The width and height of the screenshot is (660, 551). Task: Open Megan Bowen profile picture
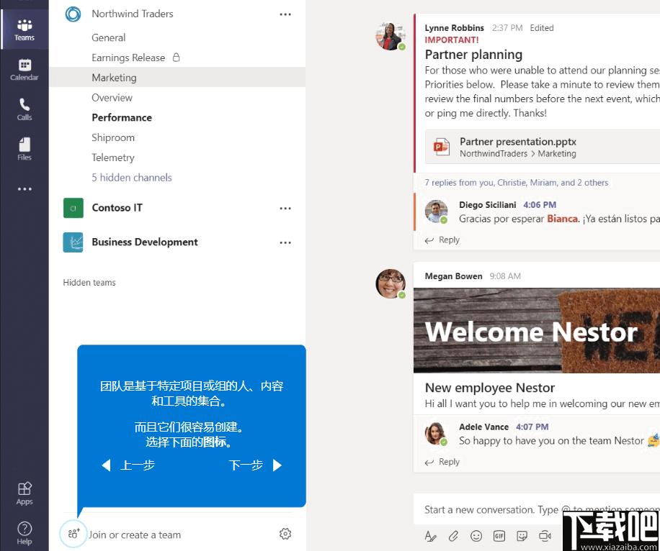click(x=391, y=283)
